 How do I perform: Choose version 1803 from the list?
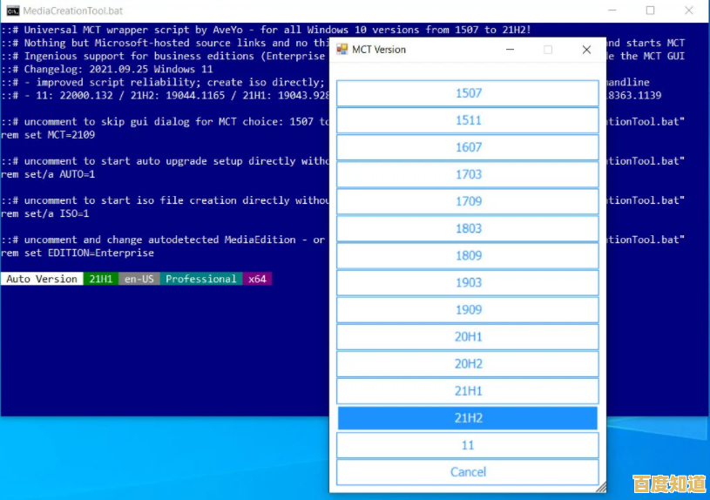point(468,228)
